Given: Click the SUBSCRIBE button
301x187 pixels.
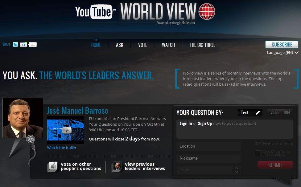Looking at the screenshot, I should coord(282,44).
